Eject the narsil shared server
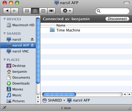Viewport: 132px width, 111px height. point(32,39)
